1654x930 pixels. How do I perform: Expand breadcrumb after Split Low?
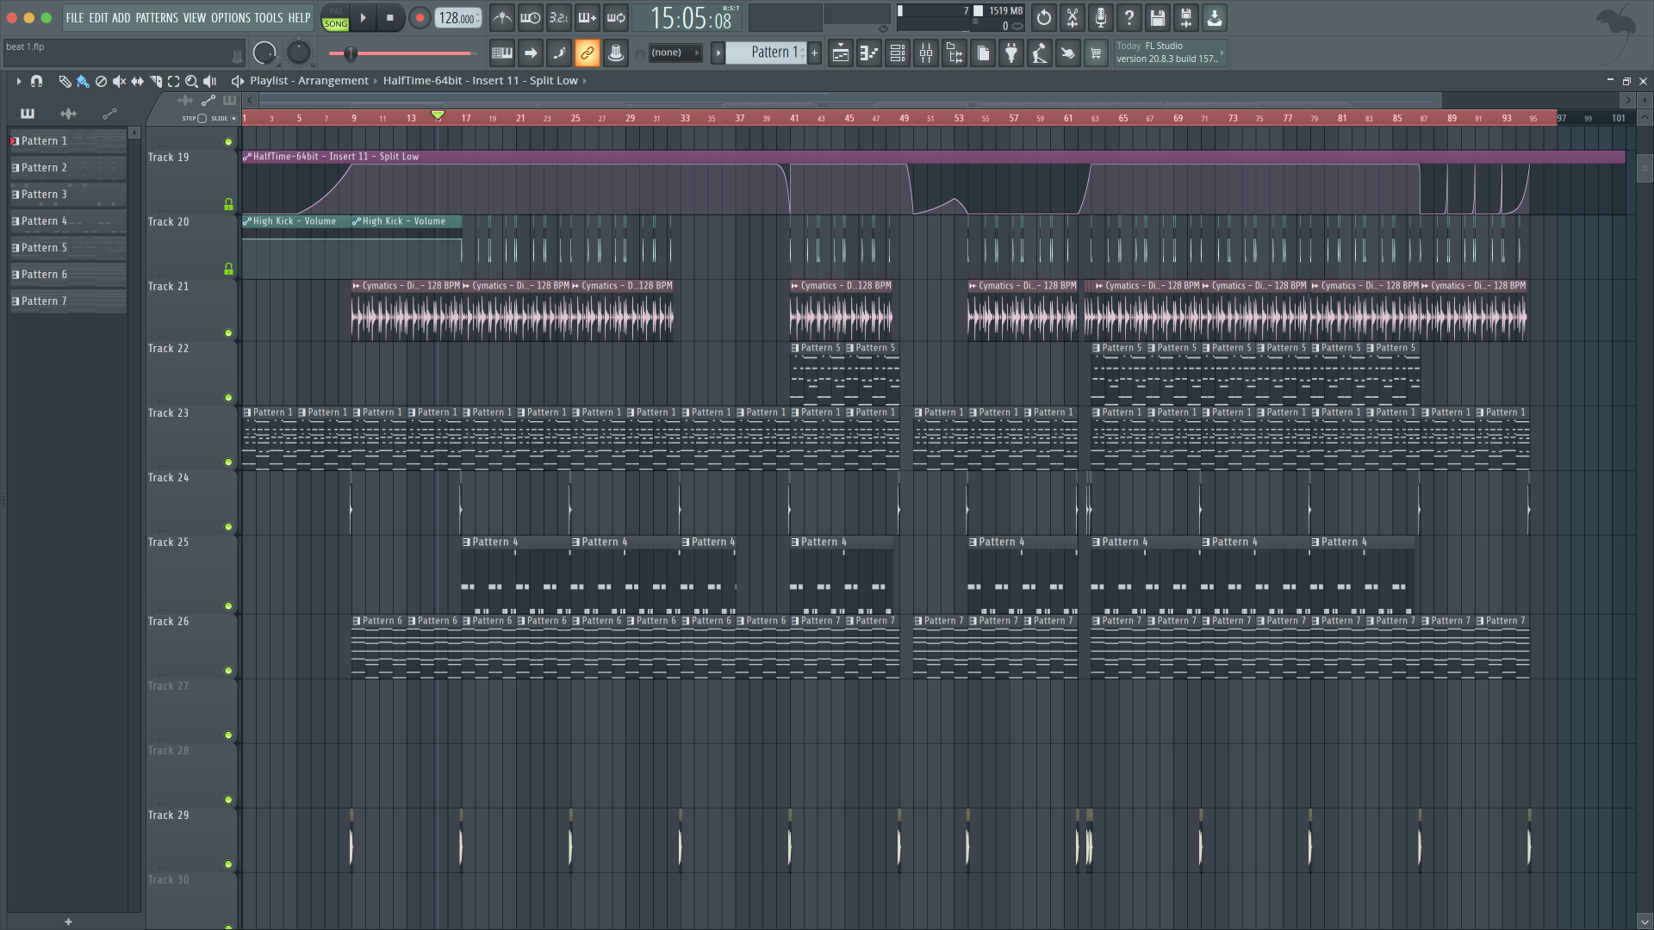(585, 81)
